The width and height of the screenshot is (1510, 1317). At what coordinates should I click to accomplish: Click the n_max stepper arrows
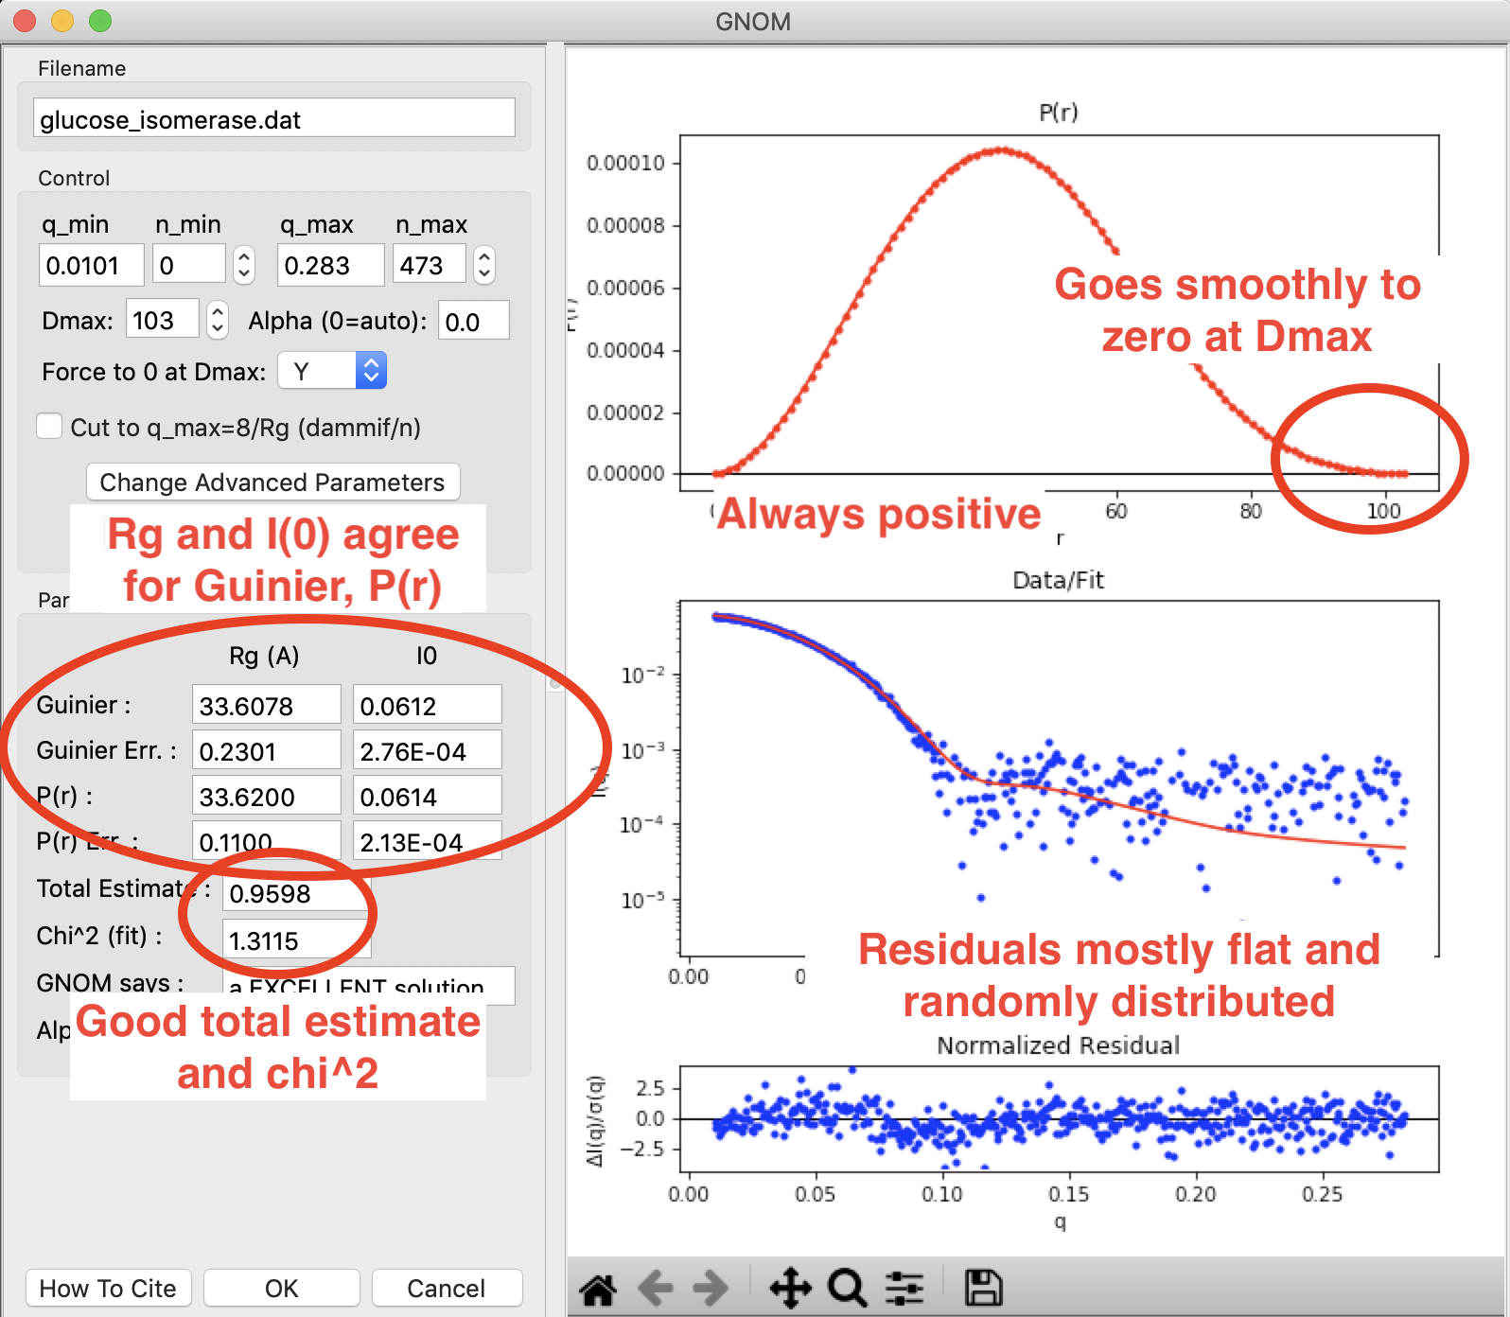(x=484, y=265)
